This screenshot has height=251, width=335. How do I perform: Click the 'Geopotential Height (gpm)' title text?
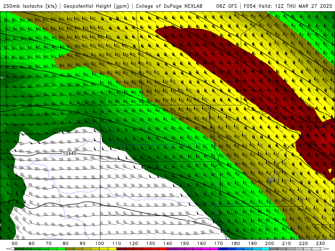click(x=96, y=6)
